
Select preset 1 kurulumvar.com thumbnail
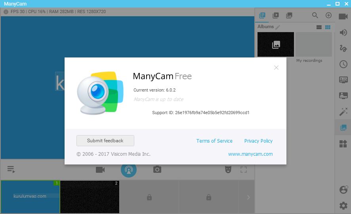point(30,197)
